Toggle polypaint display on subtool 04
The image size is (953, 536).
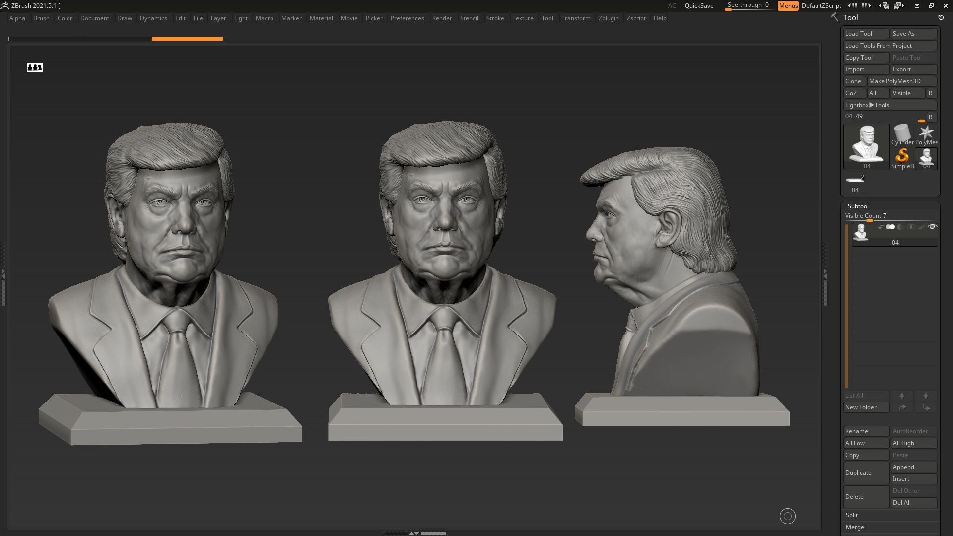(890, 227)
